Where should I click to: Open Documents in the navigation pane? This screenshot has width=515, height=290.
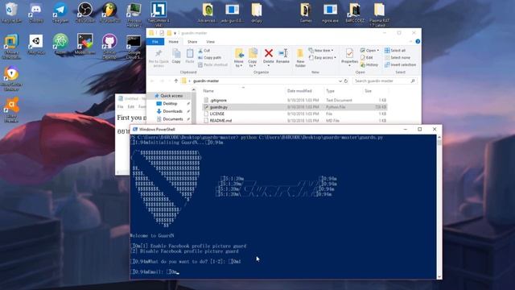[x=172, y=119]
